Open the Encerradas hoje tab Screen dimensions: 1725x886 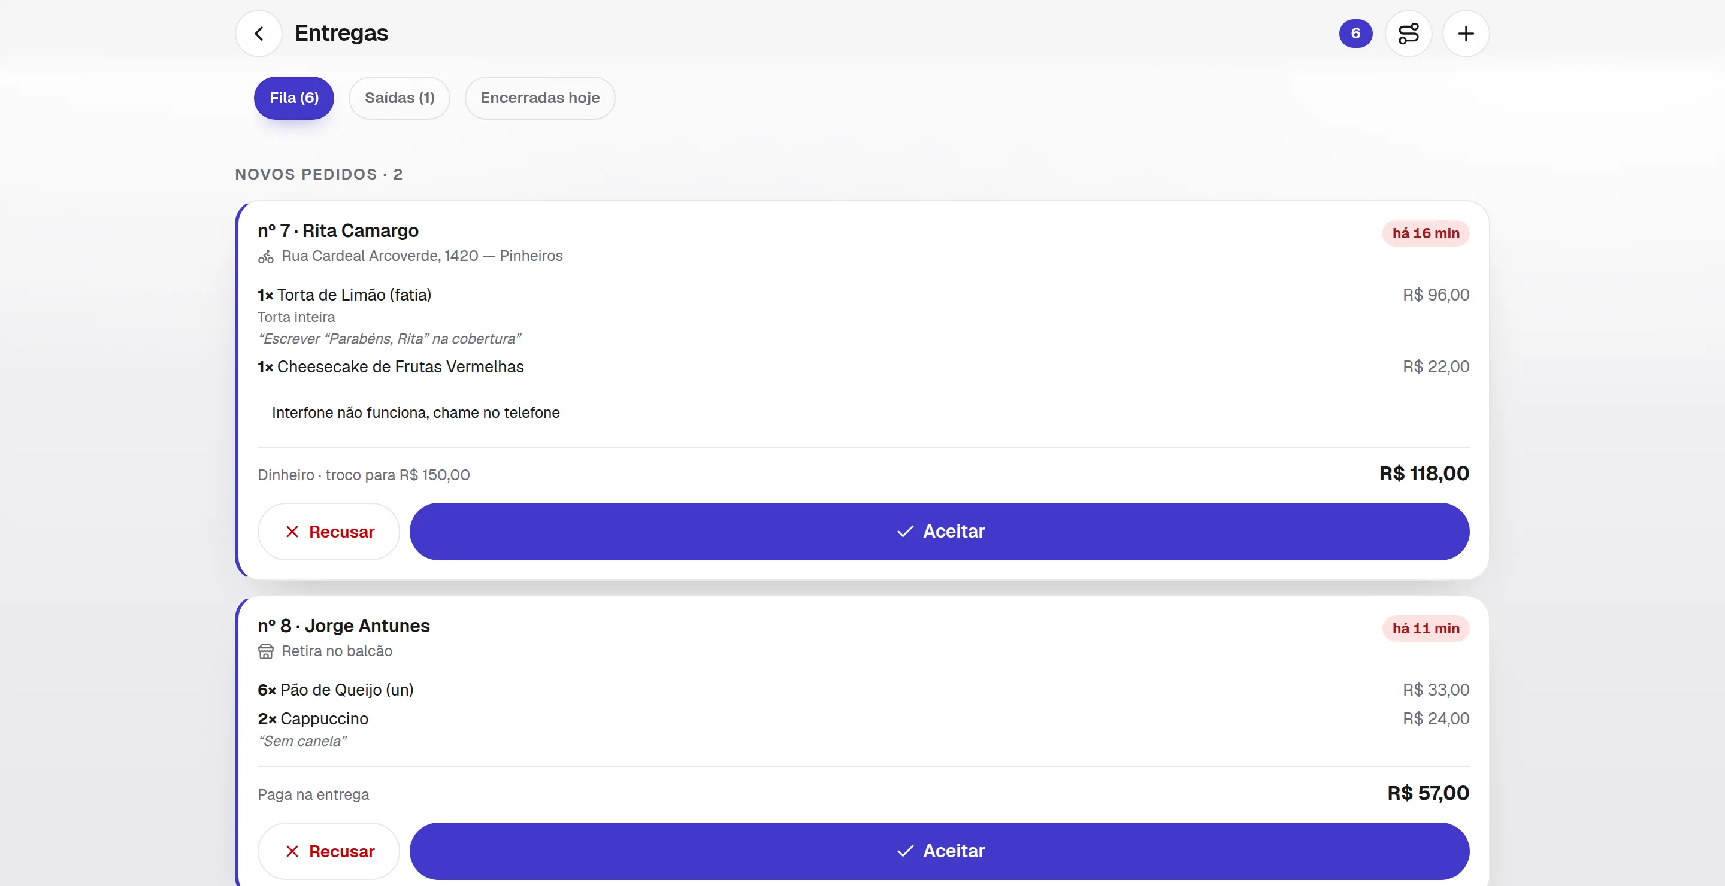point(540,98)
